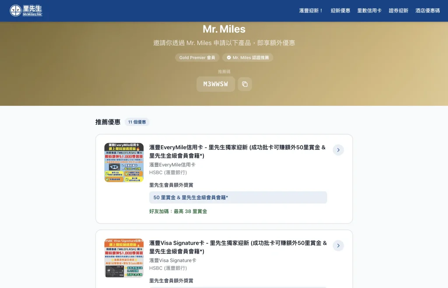Go to the 迎新優惠 nav link
The height and width of the screenshot is (288, 448).
click(x=340, y=11)
